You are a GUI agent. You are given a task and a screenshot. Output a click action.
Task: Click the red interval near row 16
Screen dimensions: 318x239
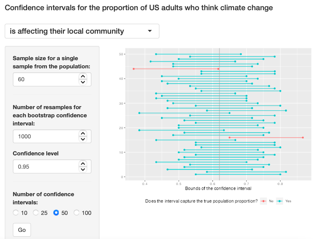point(266,138)
